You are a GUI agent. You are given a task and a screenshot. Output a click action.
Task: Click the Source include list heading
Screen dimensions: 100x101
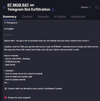[11, 56]
